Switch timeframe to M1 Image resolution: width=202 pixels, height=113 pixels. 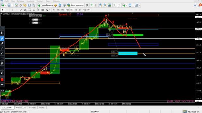pyautogui.click(x=54, y=10)
